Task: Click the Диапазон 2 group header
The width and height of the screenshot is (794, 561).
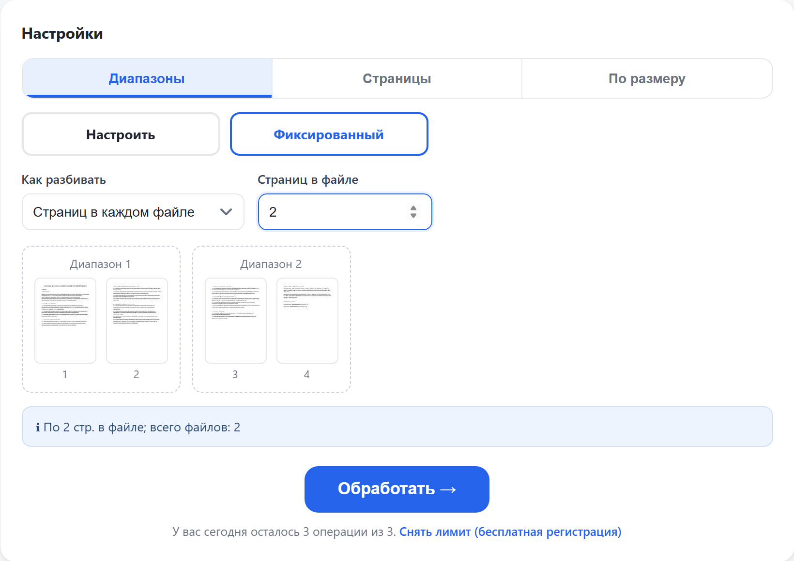Action: (x=271, y=264)
